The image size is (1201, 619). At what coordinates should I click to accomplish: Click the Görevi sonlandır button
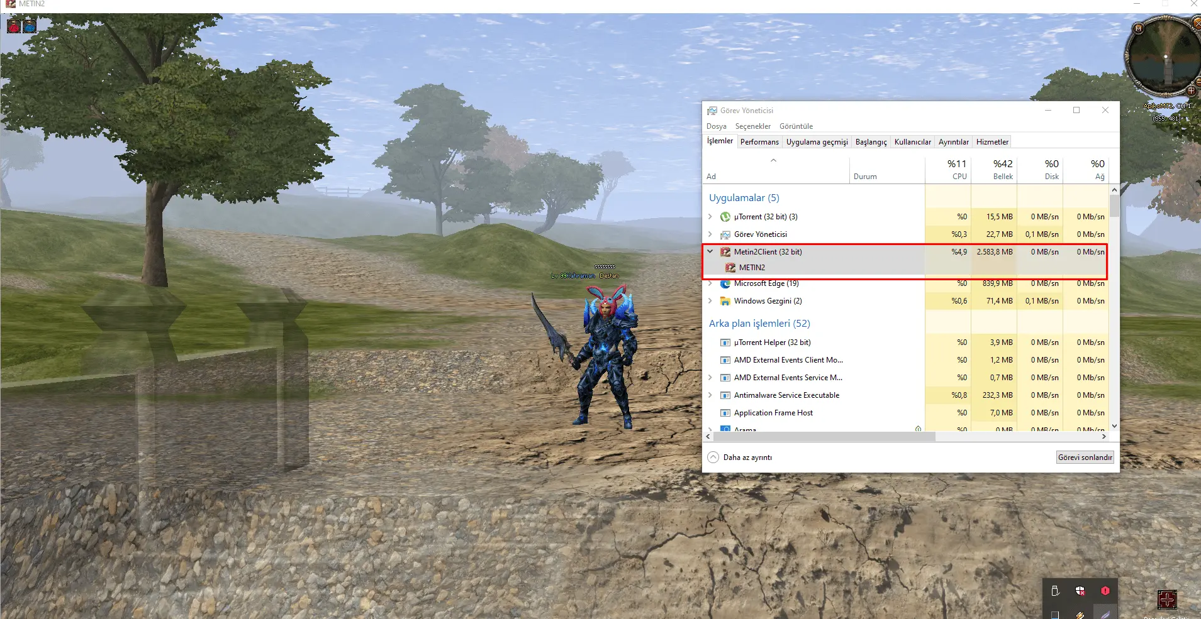click(x=1085, y=457)
